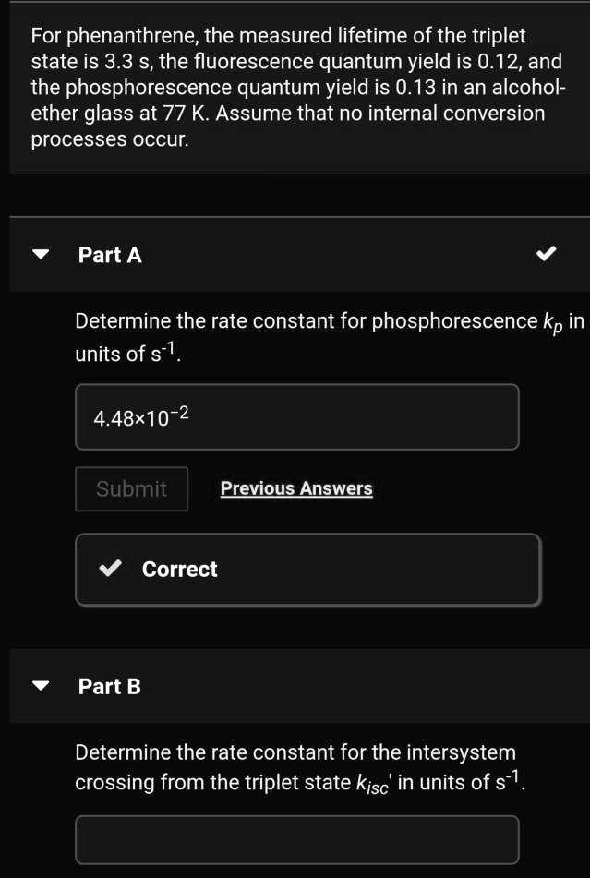Collapse the Part B section triangle
This screenshot has height=878, width=590.
42,686
